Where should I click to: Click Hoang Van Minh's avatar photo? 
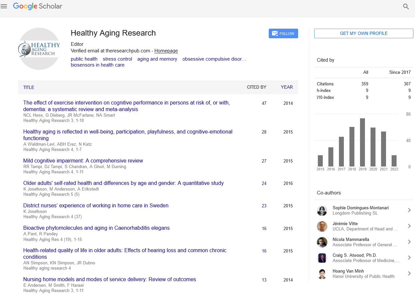point(322,274)
